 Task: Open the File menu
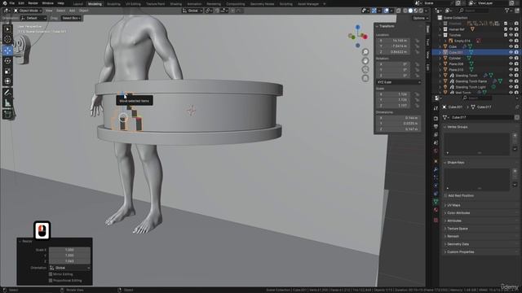11,3
